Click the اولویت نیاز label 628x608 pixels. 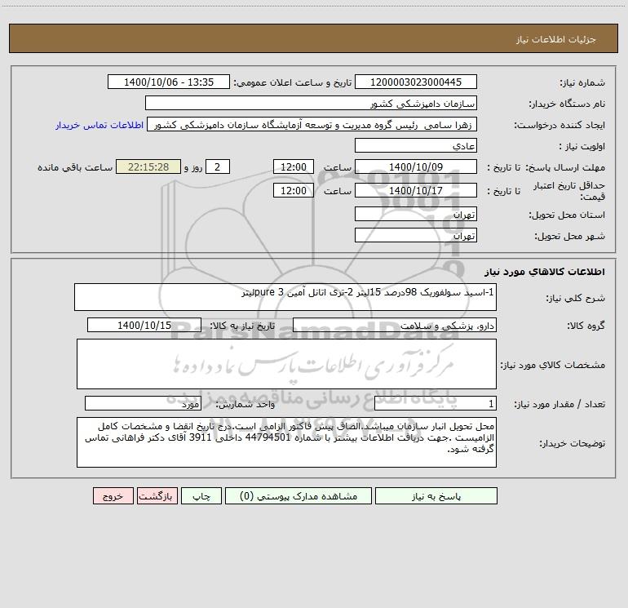coord(582,147)
